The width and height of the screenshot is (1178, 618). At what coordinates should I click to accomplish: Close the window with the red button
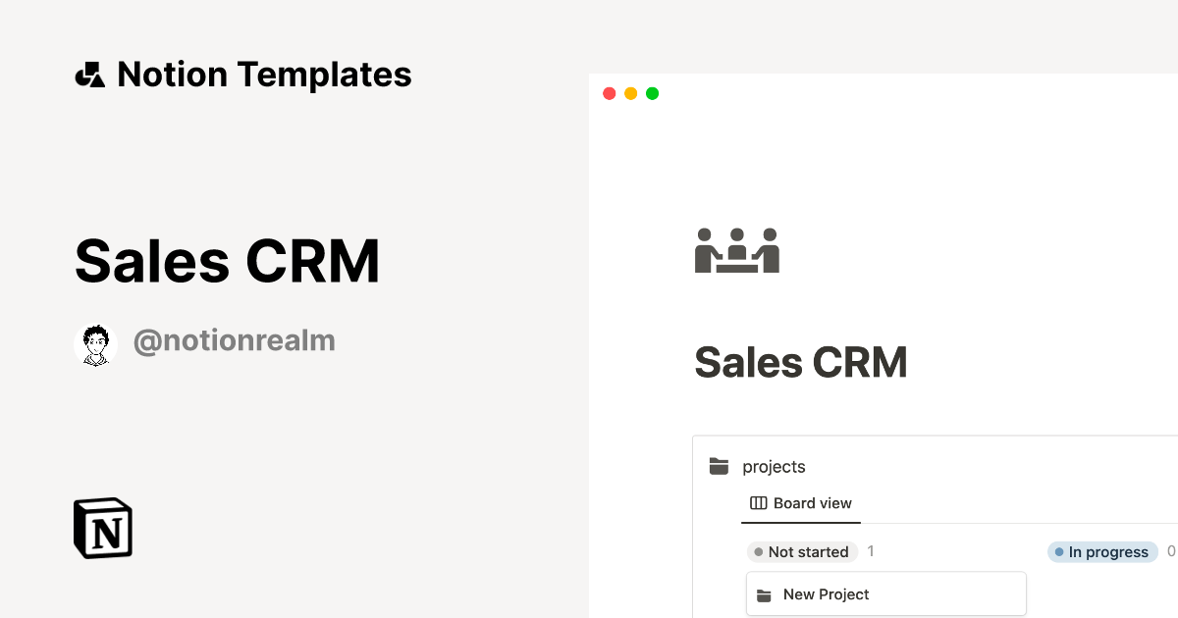609,94
